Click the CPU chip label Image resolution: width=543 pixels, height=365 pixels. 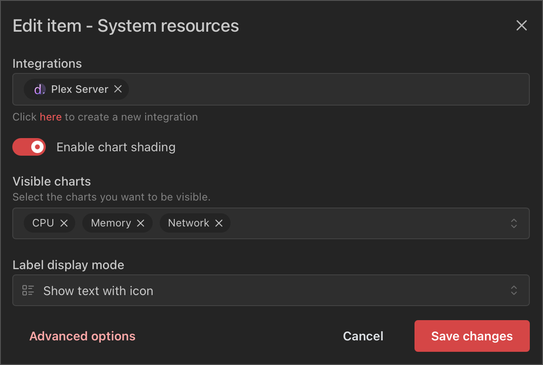pyautogui.click(x=43, y=223)
